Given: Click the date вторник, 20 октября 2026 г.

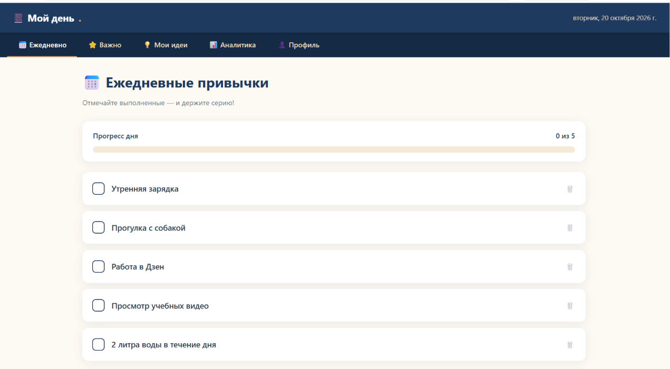Looking at the screenshot, I should point(615,18).
